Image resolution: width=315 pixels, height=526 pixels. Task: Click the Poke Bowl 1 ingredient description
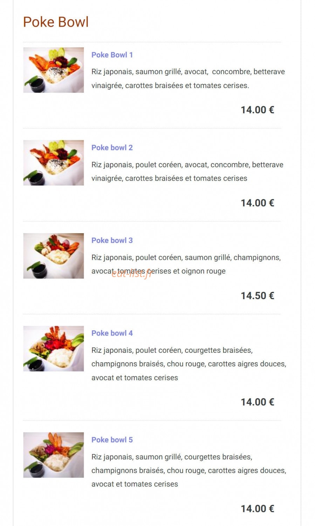click(x=188, y=79)
